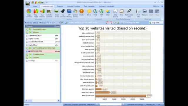Select the Top Websites ribbon icon
Screen dimensions: 188x106
tap(42, 11)
